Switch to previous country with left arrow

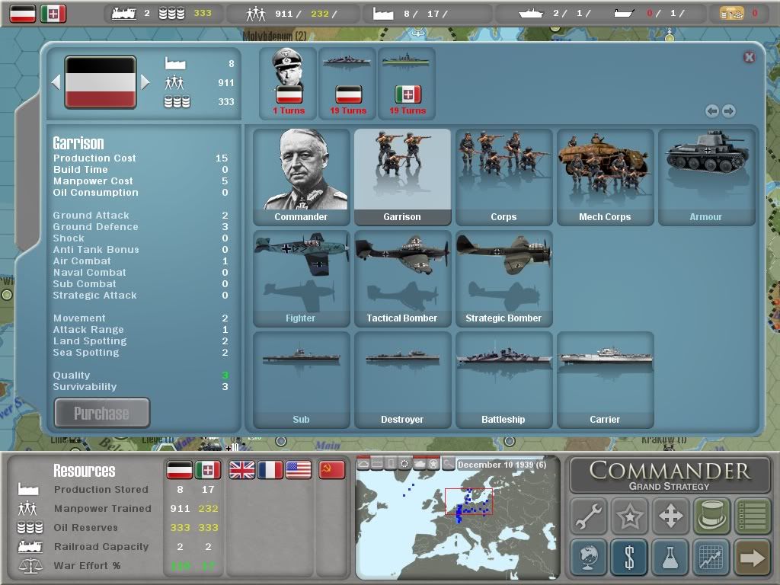click(x=56, y=82)
